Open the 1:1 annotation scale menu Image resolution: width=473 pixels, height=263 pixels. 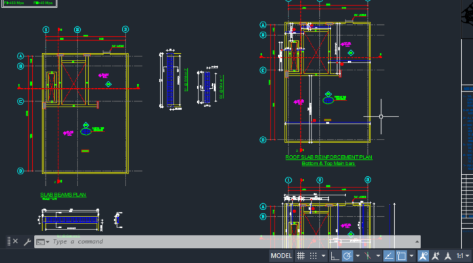point(462,256)
